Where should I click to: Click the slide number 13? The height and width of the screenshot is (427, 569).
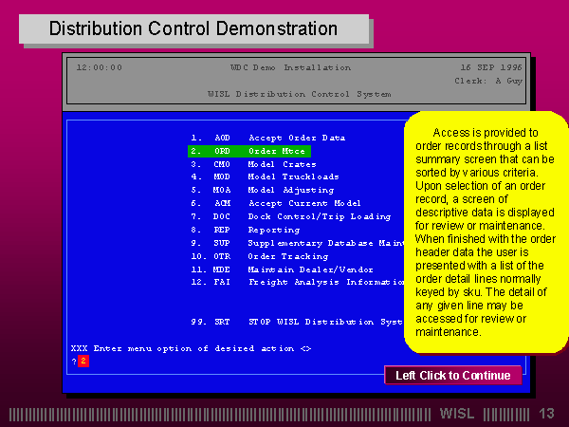(x=546, y=414)
